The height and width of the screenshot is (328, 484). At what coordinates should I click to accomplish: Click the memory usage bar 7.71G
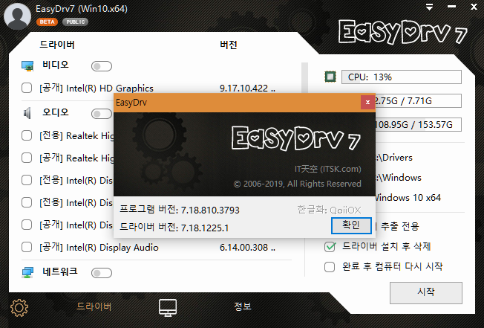coord(418,101)
